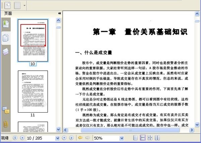Go to the first page button
Viewport: 201px width, 143px height.
[15, 138]
